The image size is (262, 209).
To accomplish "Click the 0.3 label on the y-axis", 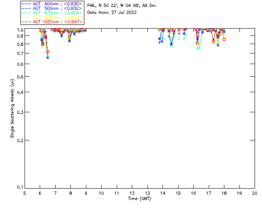I will click(x=19, y=112).
